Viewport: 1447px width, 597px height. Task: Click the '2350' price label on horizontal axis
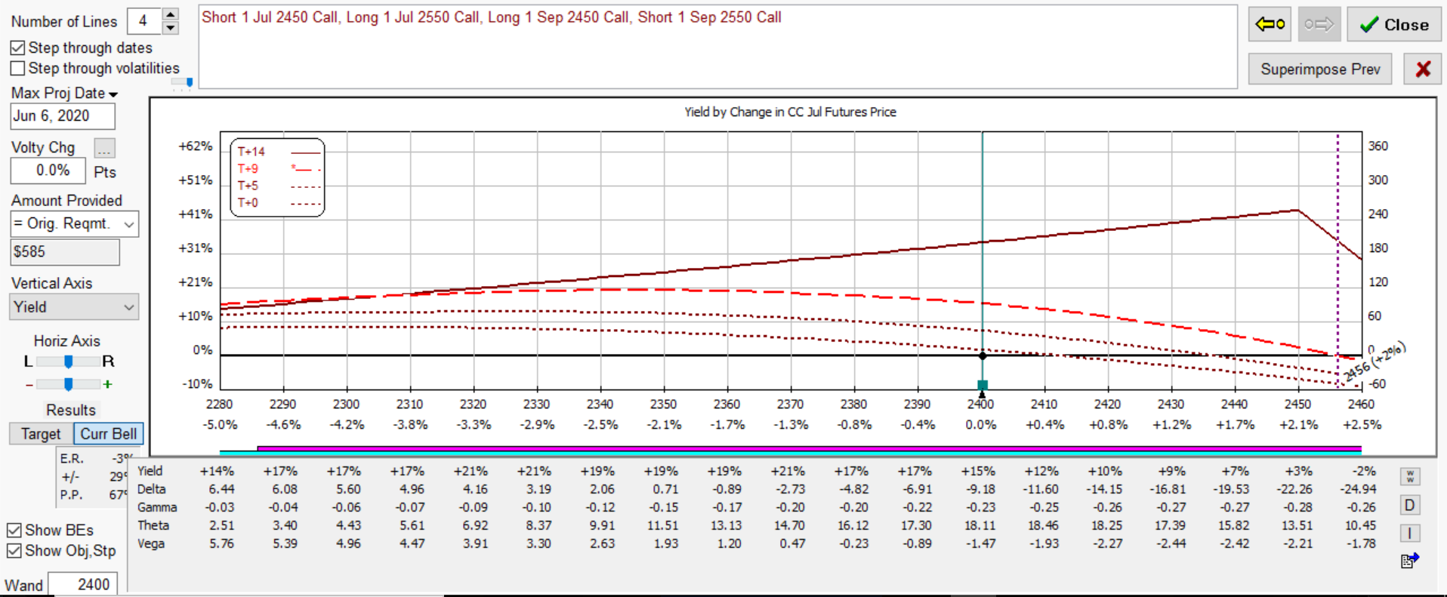664,405
